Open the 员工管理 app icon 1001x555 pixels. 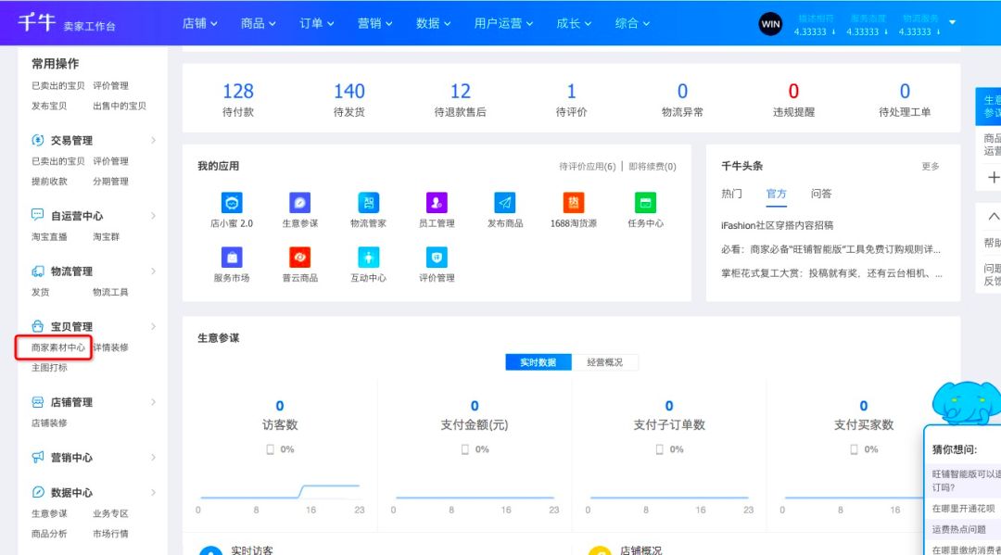[437, 203]
